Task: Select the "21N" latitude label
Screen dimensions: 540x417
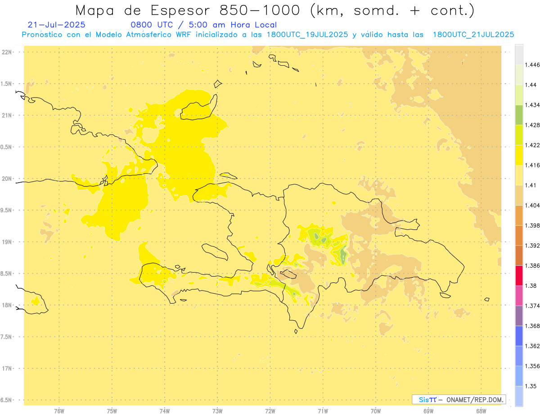Action: coord(7,115)
